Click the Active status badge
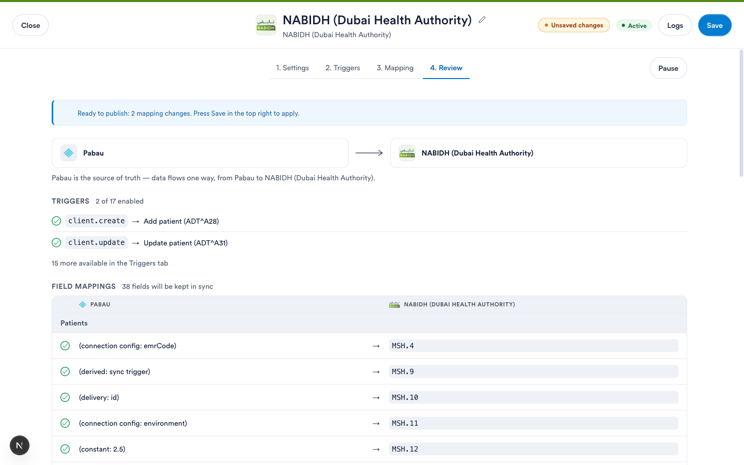The image size is (744, 465). tap(634, 25)
